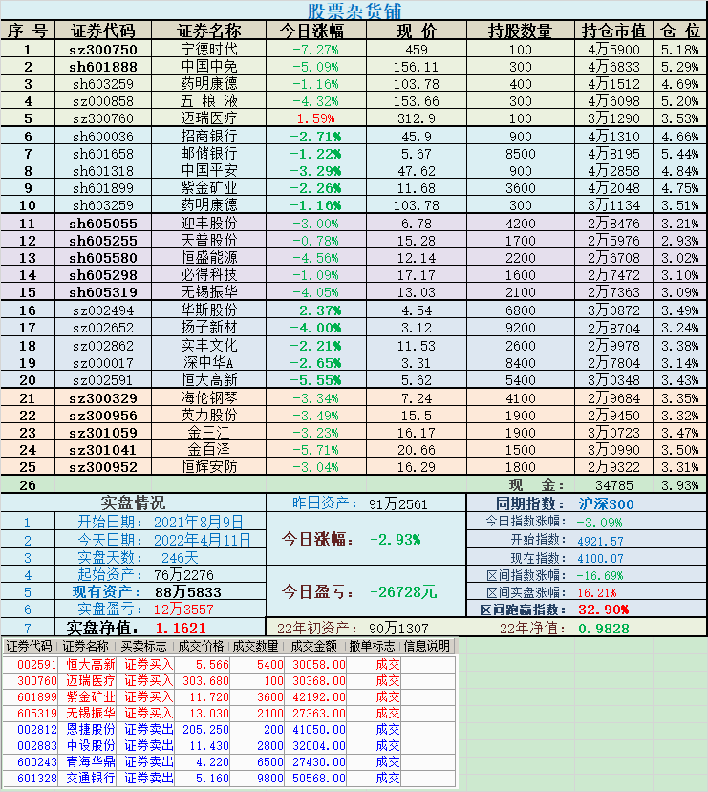Click the 信息说明 column header
Viewport: 708px width, 792px height.
(427, 646)
